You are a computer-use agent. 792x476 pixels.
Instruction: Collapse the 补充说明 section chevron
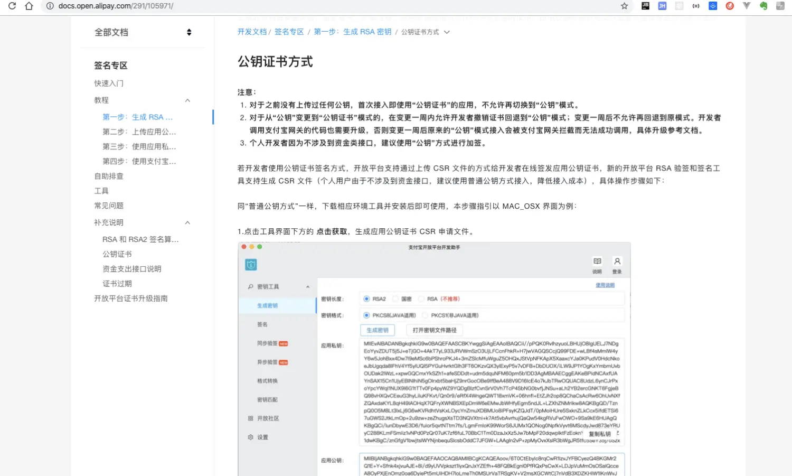(x=187, y=222)
